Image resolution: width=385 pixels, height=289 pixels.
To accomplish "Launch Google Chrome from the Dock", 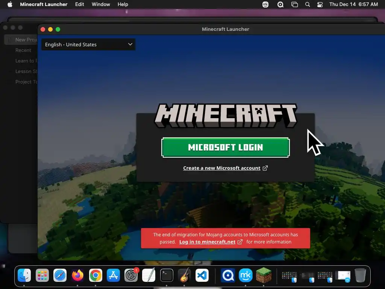I will tap(95, 275).
